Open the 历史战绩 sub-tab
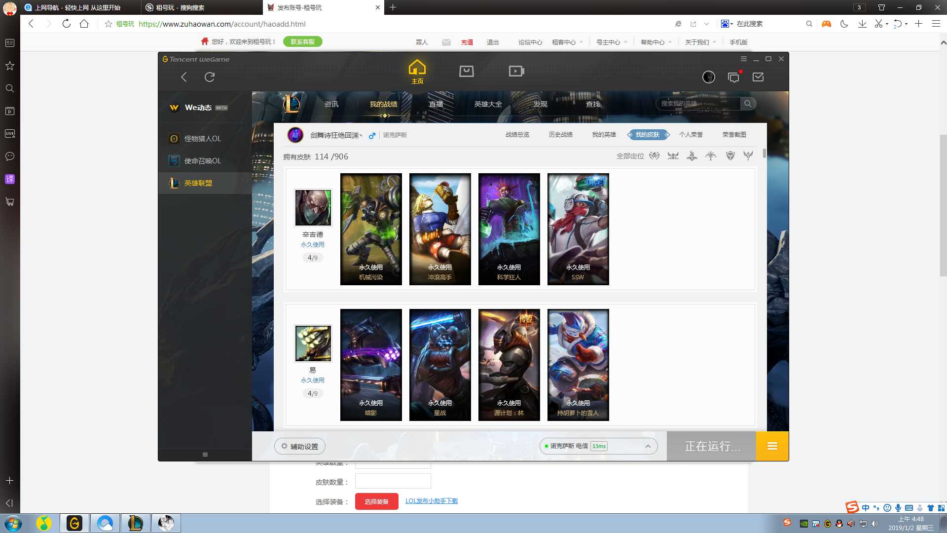The width and height of the screenshot is (947, 533). (x=561, y=135)
